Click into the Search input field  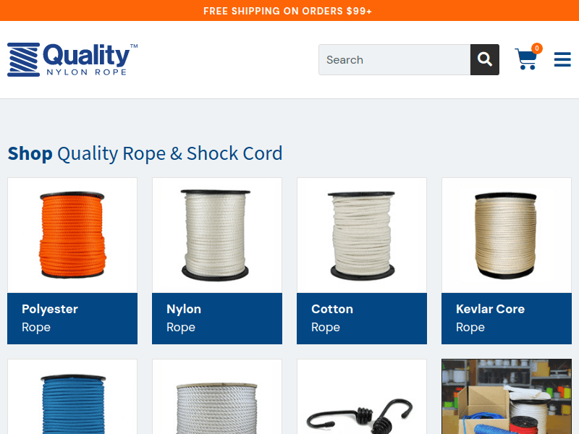[x=394, y=60]
